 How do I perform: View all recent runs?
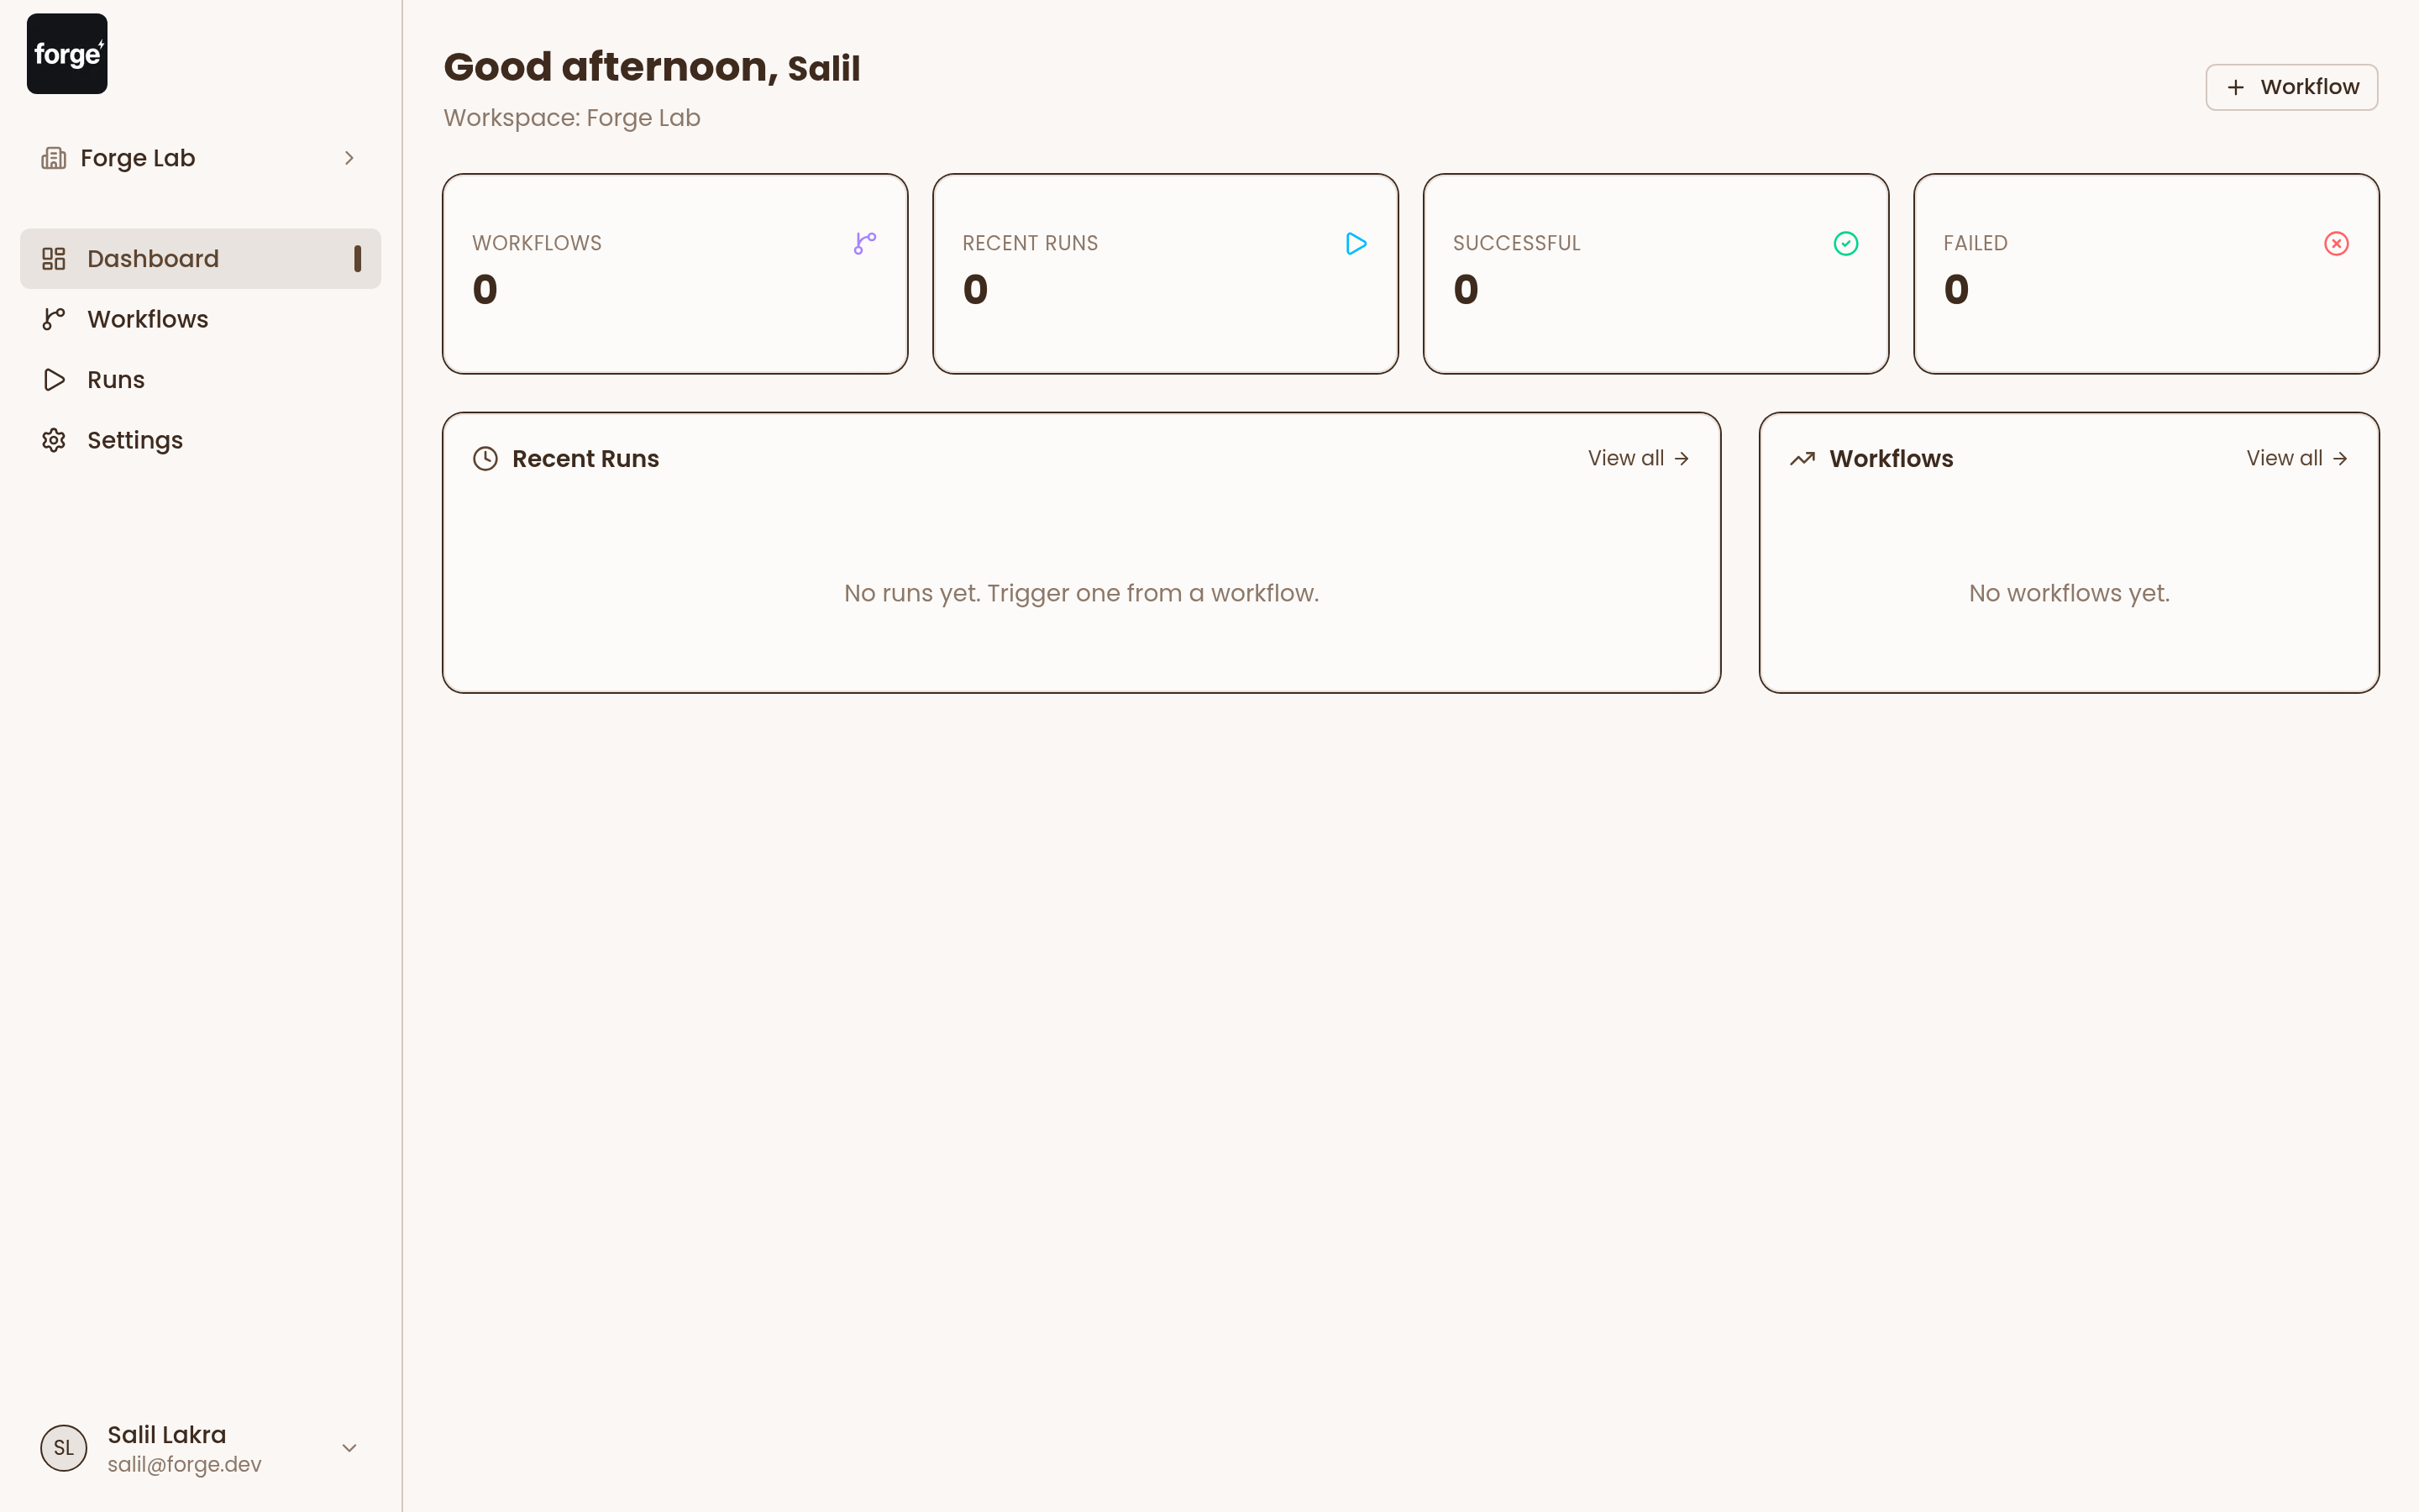pos(1639,458)
